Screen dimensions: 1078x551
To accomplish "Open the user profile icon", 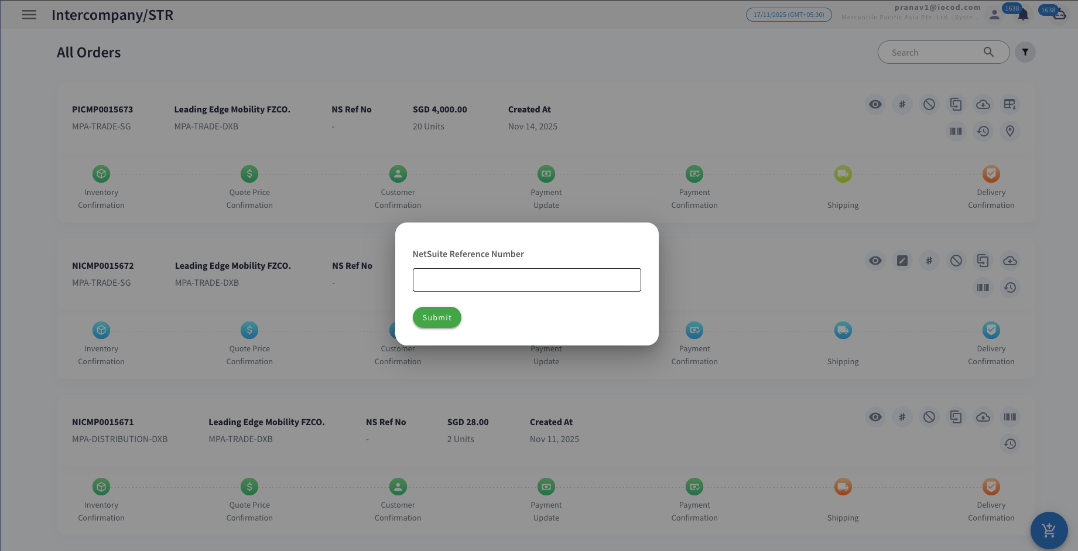I will pos(994,15).
